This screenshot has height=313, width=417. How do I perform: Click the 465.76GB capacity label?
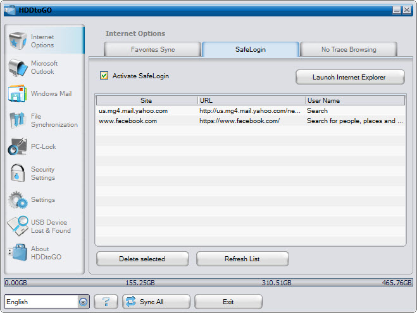point(397,283)
